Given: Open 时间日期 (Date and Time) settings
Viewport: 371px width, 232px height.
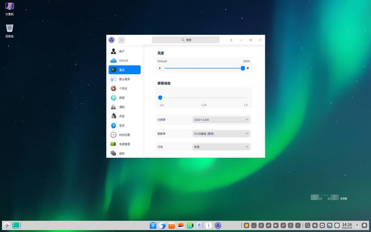Looking at the screenshot, I should [x=124, y=135].
